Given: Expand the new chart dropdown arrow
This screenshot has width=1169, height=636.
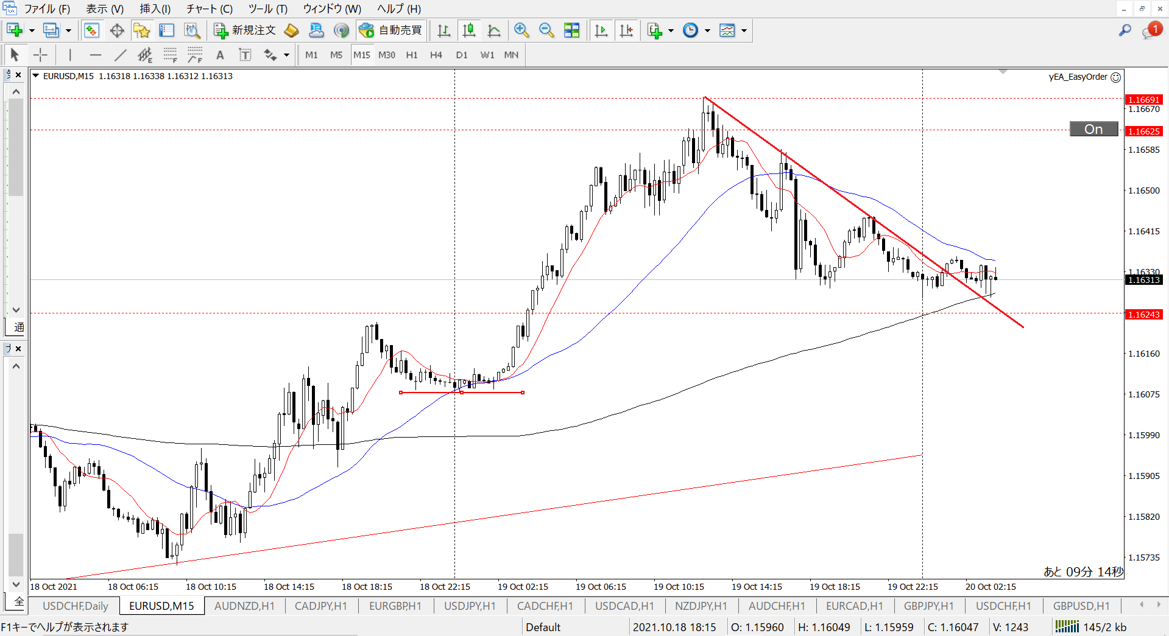Looking at the screenshot, I should point(32,30).
